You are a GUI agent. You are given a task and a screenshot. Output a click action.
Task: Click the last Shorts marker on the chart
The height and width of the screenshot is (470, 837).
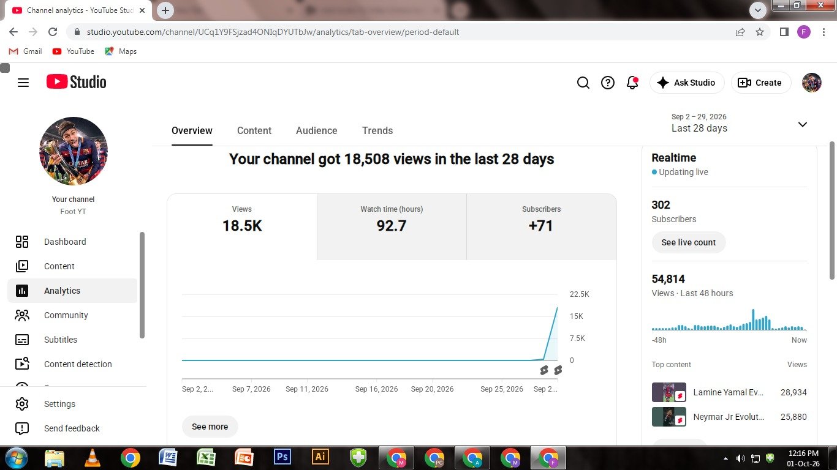click(558, 370)
